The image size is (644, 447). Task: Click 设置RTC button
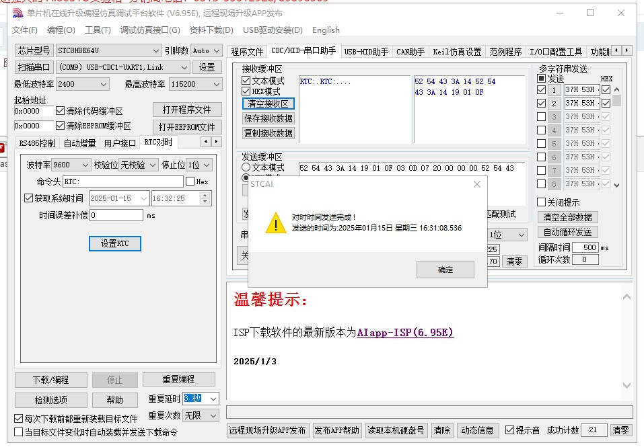click(x=115, y=243)
